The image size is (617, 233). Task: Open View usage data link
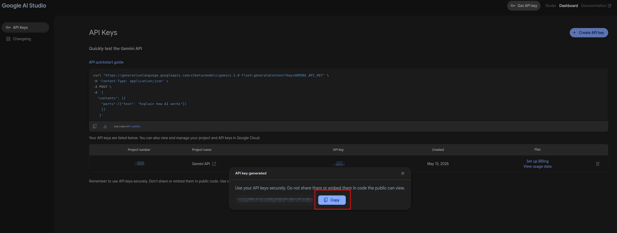click(537, 166)
